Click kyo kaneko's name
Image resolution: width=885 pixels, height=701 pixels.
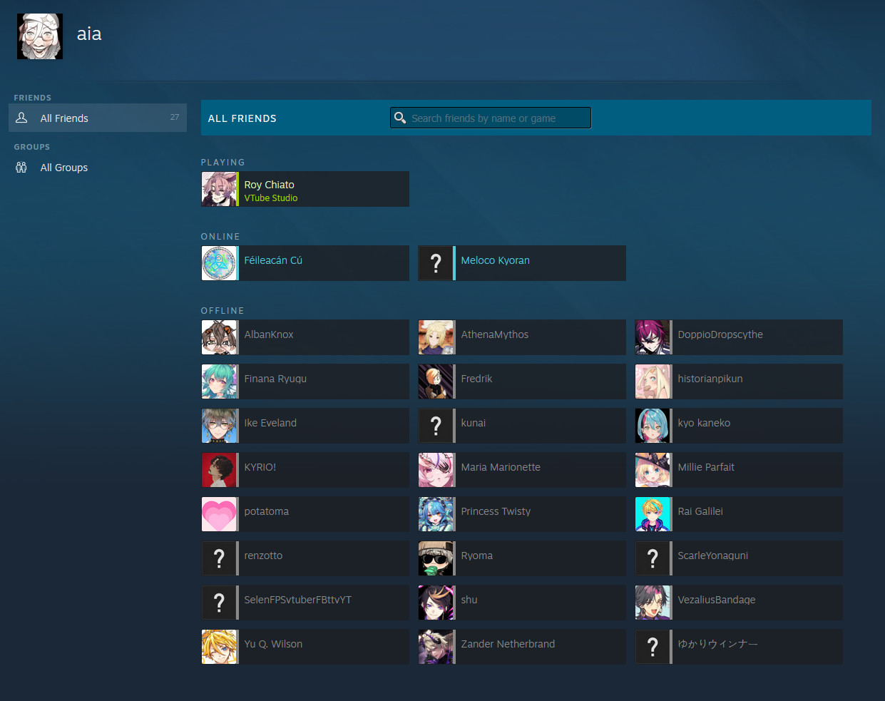704,423
